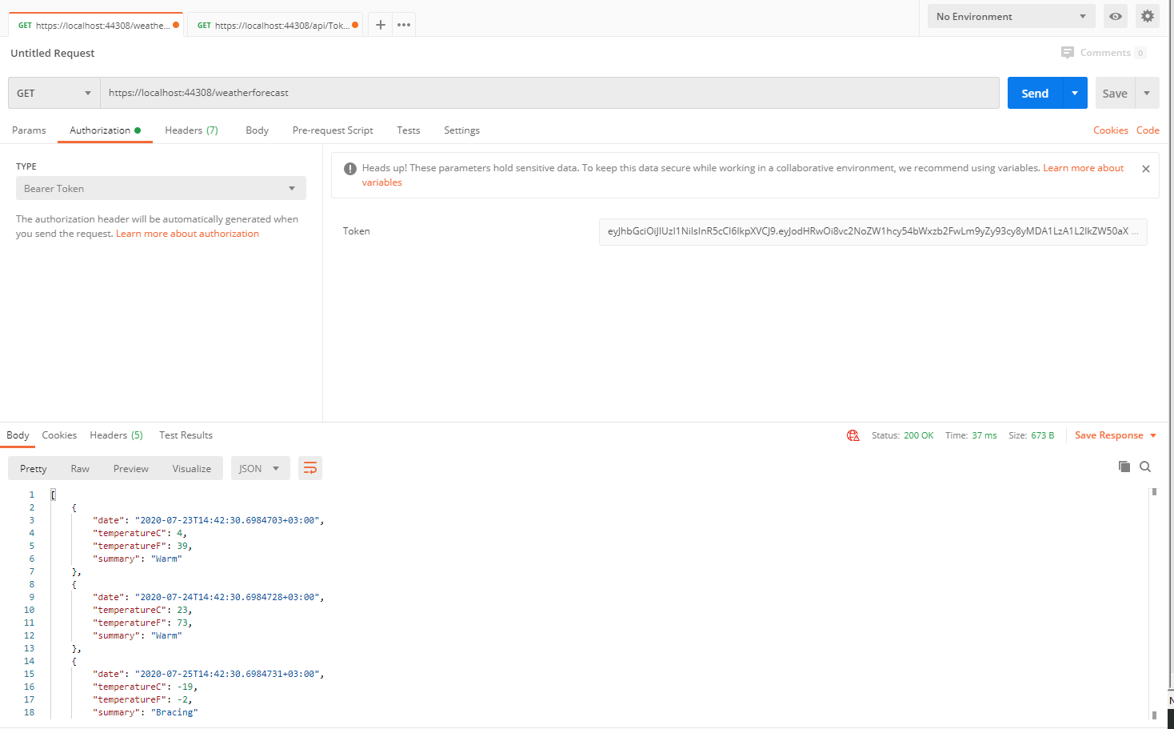Open the Tests tab

pos(408,130)
